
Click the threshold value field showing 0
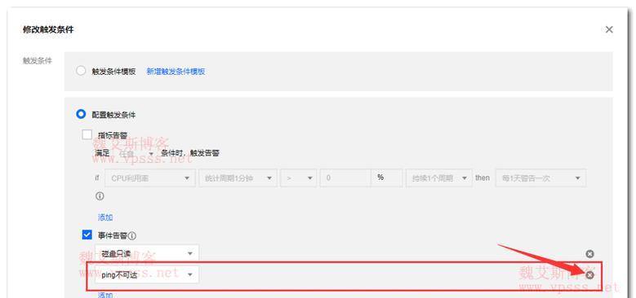[x=345, y=178]
